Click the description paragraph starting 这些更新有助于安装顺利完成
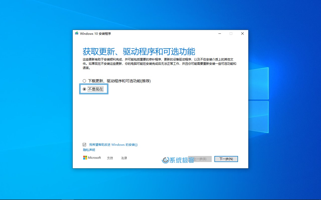This screenshot has width=321, height=200. pyautogui.click(x=159, y=63)
